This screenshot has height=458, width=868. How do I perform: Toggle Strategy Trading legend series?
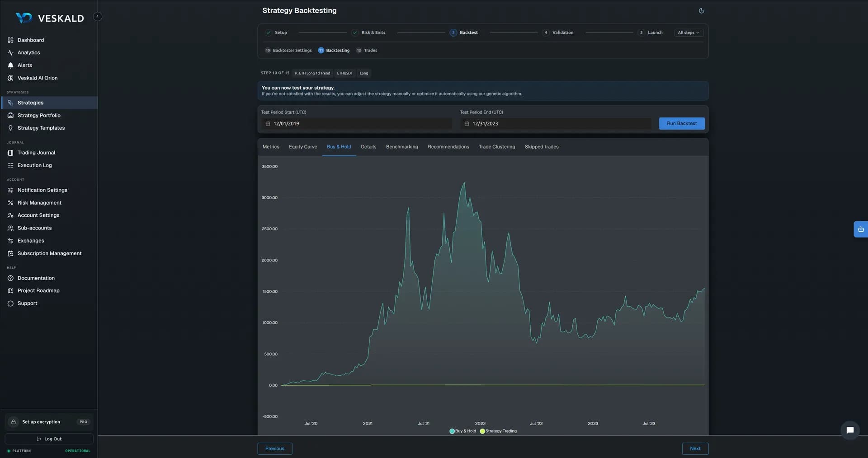coord(498,431)
